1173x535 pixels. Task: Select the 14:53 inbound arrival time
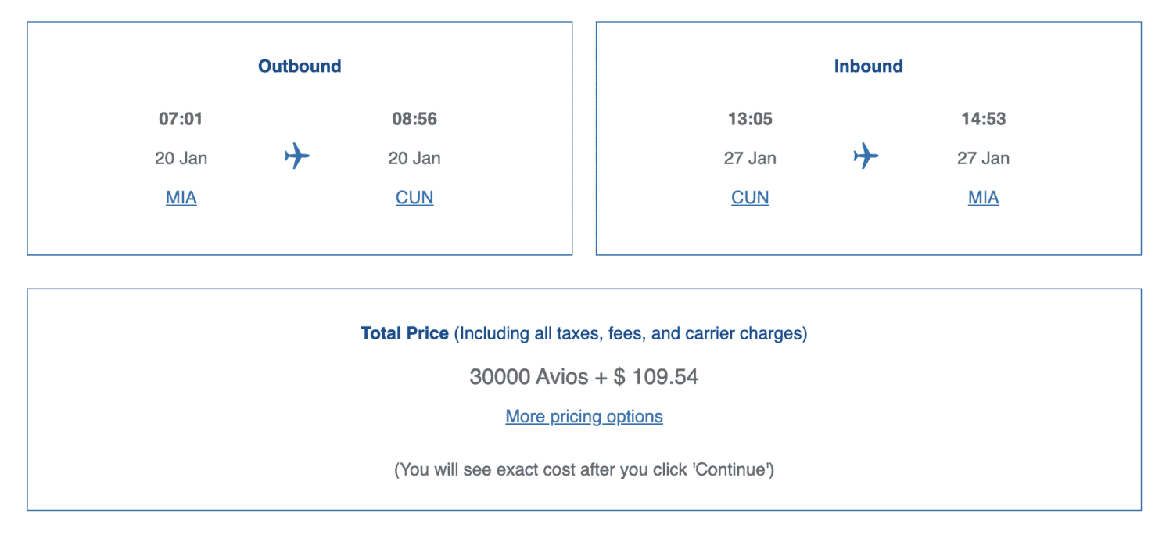click(983, 119)
